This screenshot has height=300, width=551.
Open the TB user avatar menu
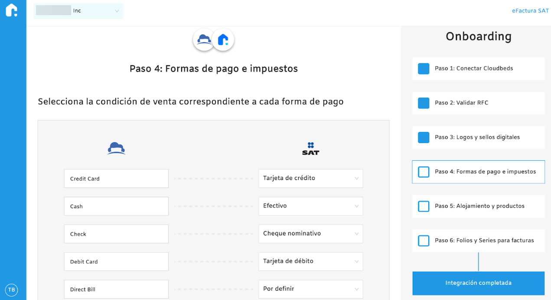click(12, 290)
